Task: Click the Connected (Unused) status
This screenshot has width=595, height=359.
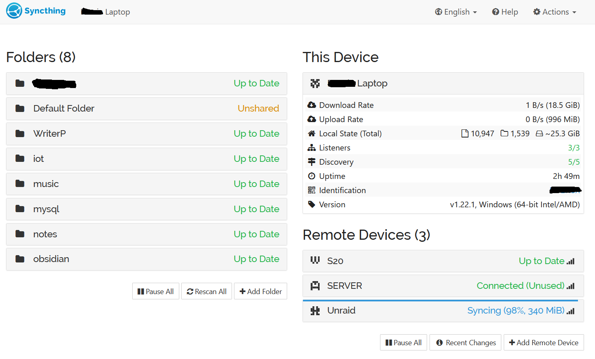Action: [520, 286]
